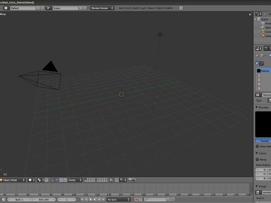
Task: Toggle the red auto-keyframe record button
Action: [136, 200]
